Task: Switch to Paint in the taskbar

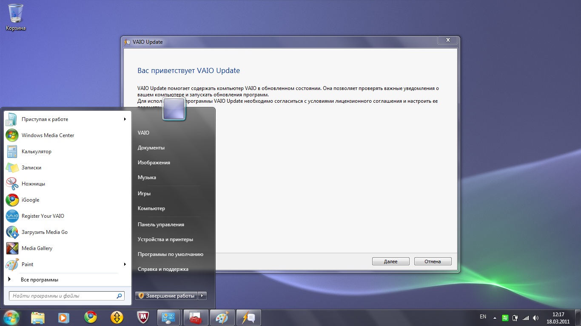Action: point(222,318)
